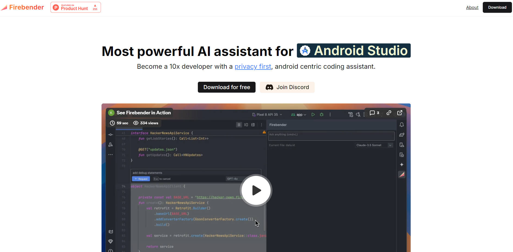Click the Download button in header
The width and height of the screenshot is (513, 252).
497,7
